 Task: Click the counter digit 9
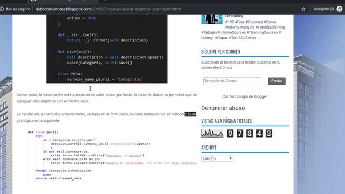click(x=230, y=134)
